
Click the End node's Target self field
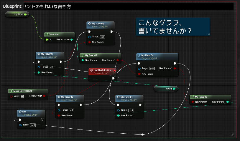(33, 125)
